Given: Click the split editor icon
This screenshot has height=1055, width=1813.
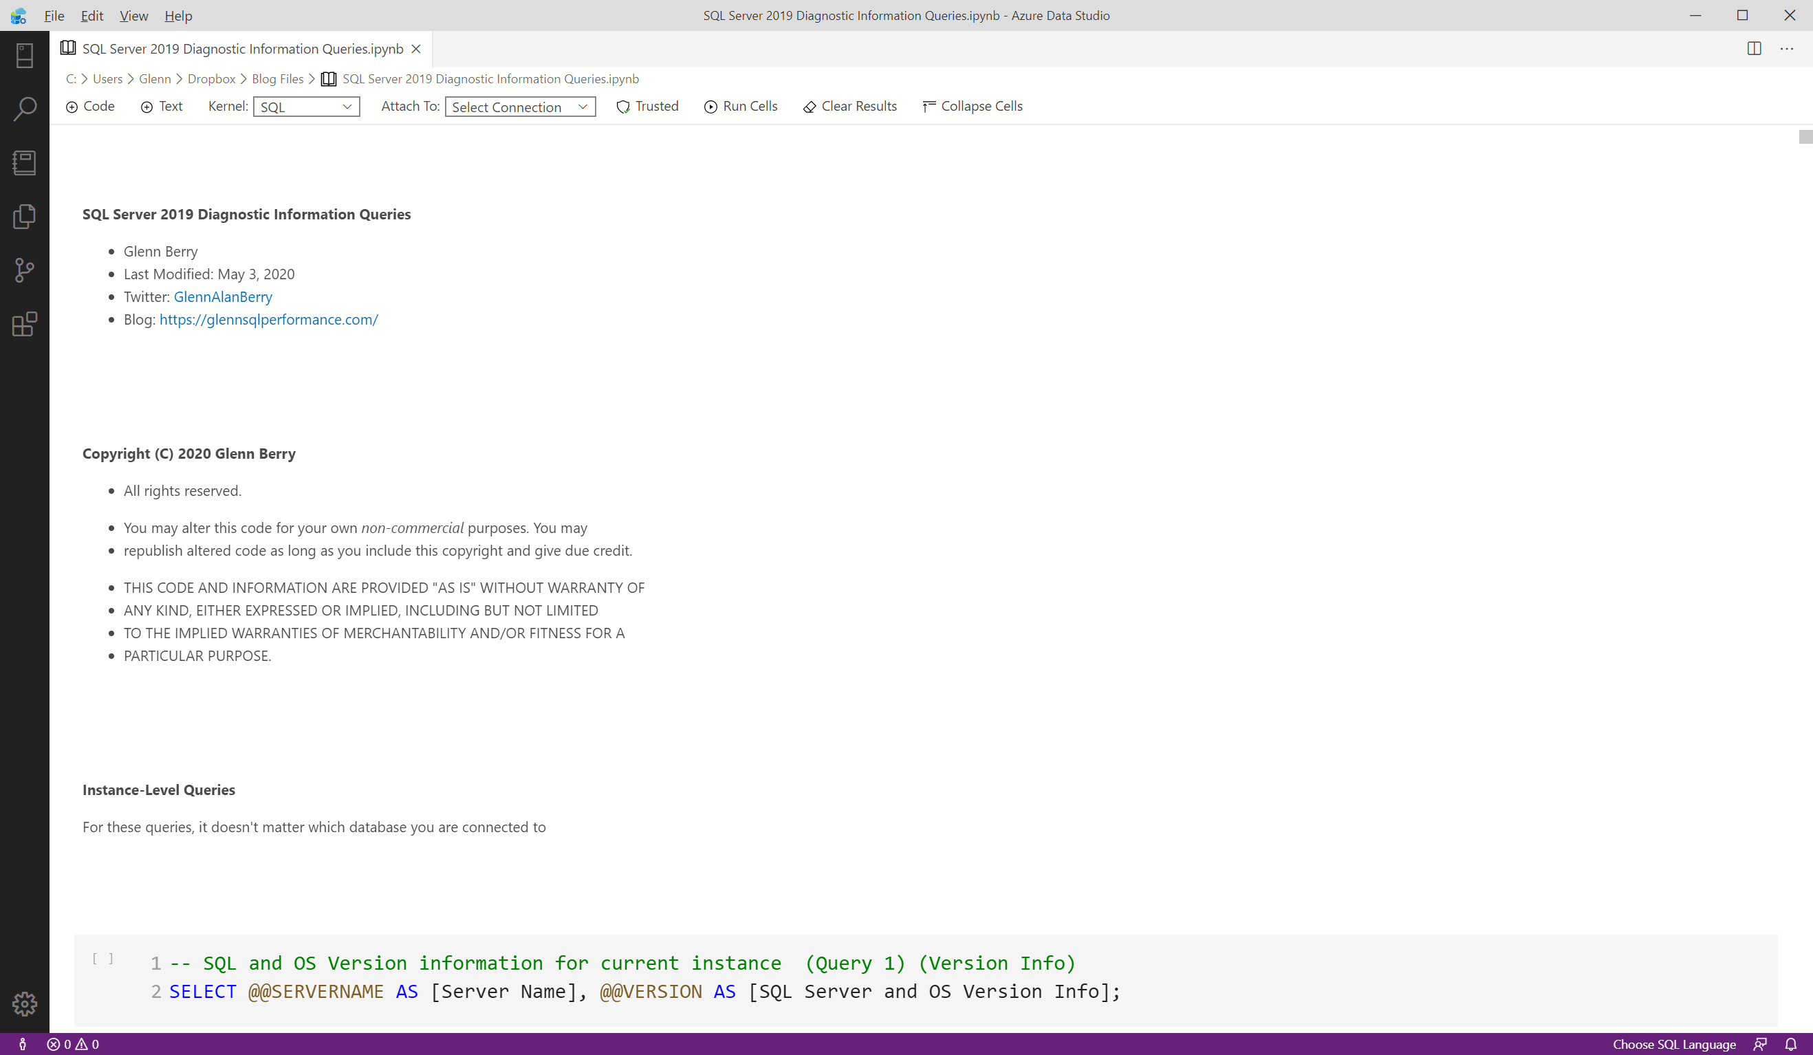Looking at the screenshot, I should (x=1754, y=48).
